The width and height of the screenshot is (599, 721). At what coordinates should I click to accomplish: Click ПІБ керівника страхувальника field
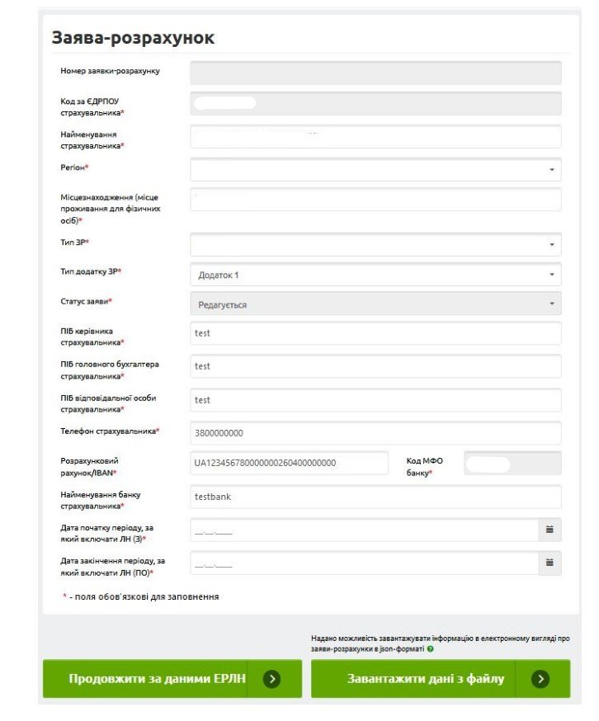[x=375, y=333]
